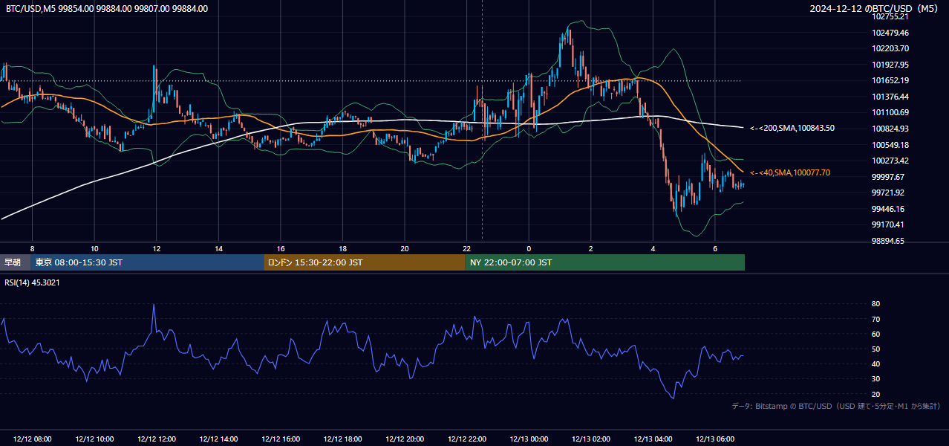The height and width of the screenshot is (446, 949).
Task: Click the 12/13 02:00 bottom time label
Action: tap(591, 439)
